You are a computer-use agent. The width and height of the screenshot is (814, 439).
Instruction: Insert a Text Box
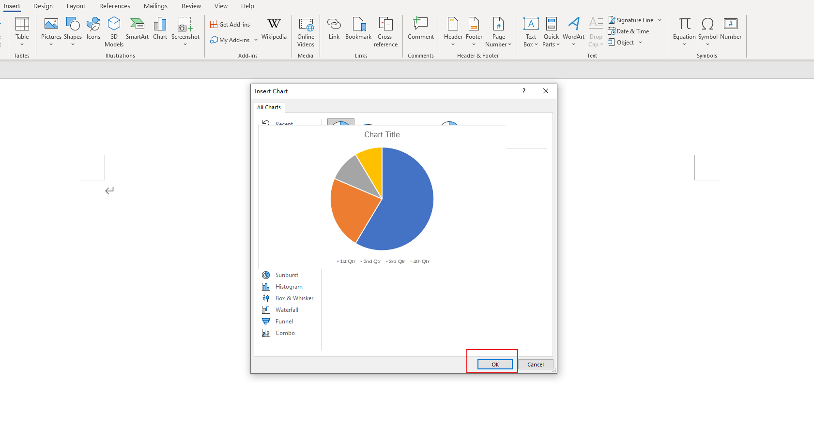[x=531, y=32]
